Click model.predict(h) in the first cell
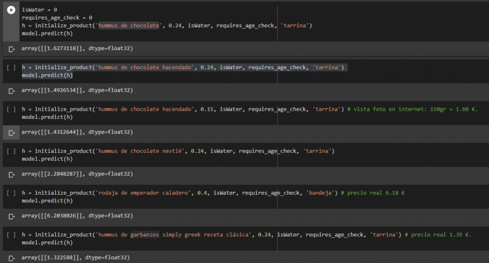Image resolution: width=489 pixels, height=263 pixels. point(47,33)
